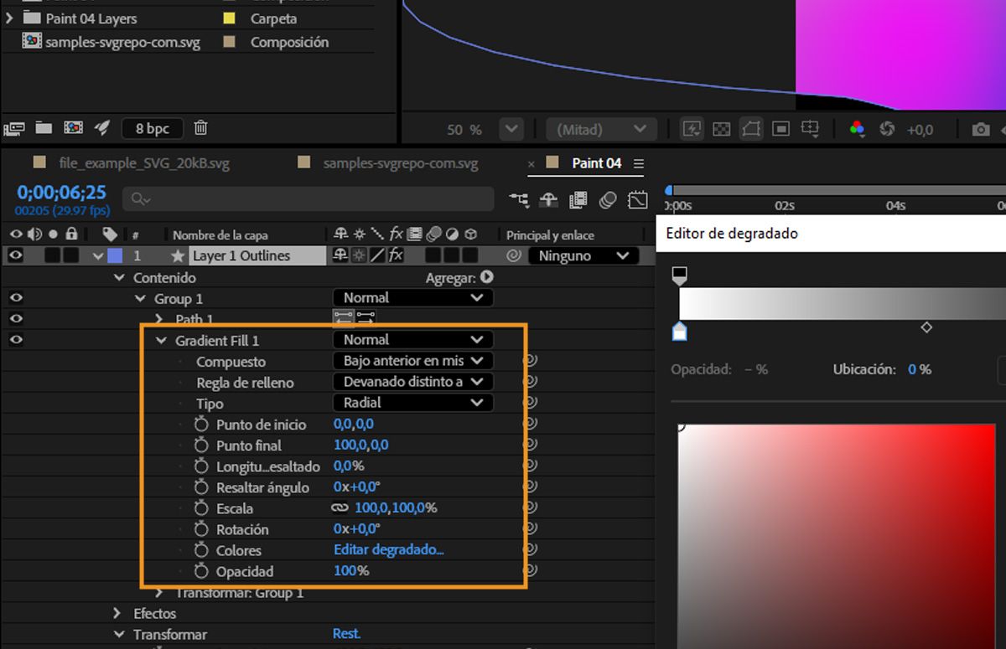Open the Fast Previews options
Image resolution: width=1006 pixels, height=649 pixels.
pyautogui.click(x=692, y=129)
